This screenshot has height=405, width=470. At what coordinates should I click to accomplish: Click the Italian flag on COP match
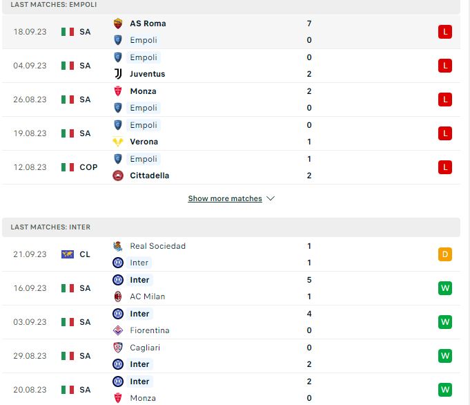[68, 167]
